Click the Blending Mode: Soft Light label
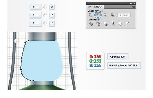This screenshot has width=153, height=98. (x=124, y=66)
